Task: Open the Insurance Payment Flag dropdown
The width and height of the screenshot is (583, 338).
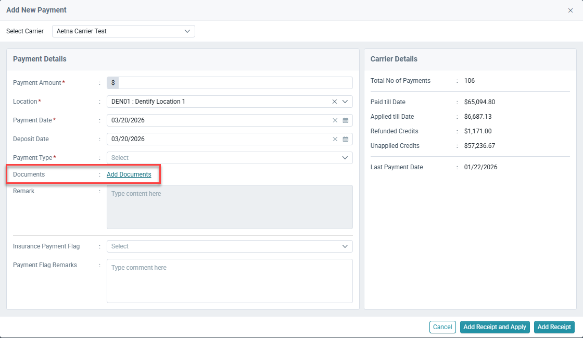Action: tap(230, 246)
